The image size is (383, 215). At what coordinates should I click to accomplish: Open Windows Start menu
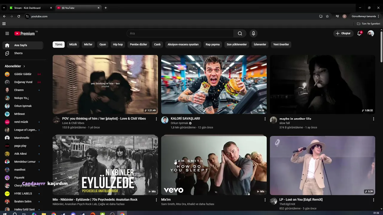(x=4, y=214)
